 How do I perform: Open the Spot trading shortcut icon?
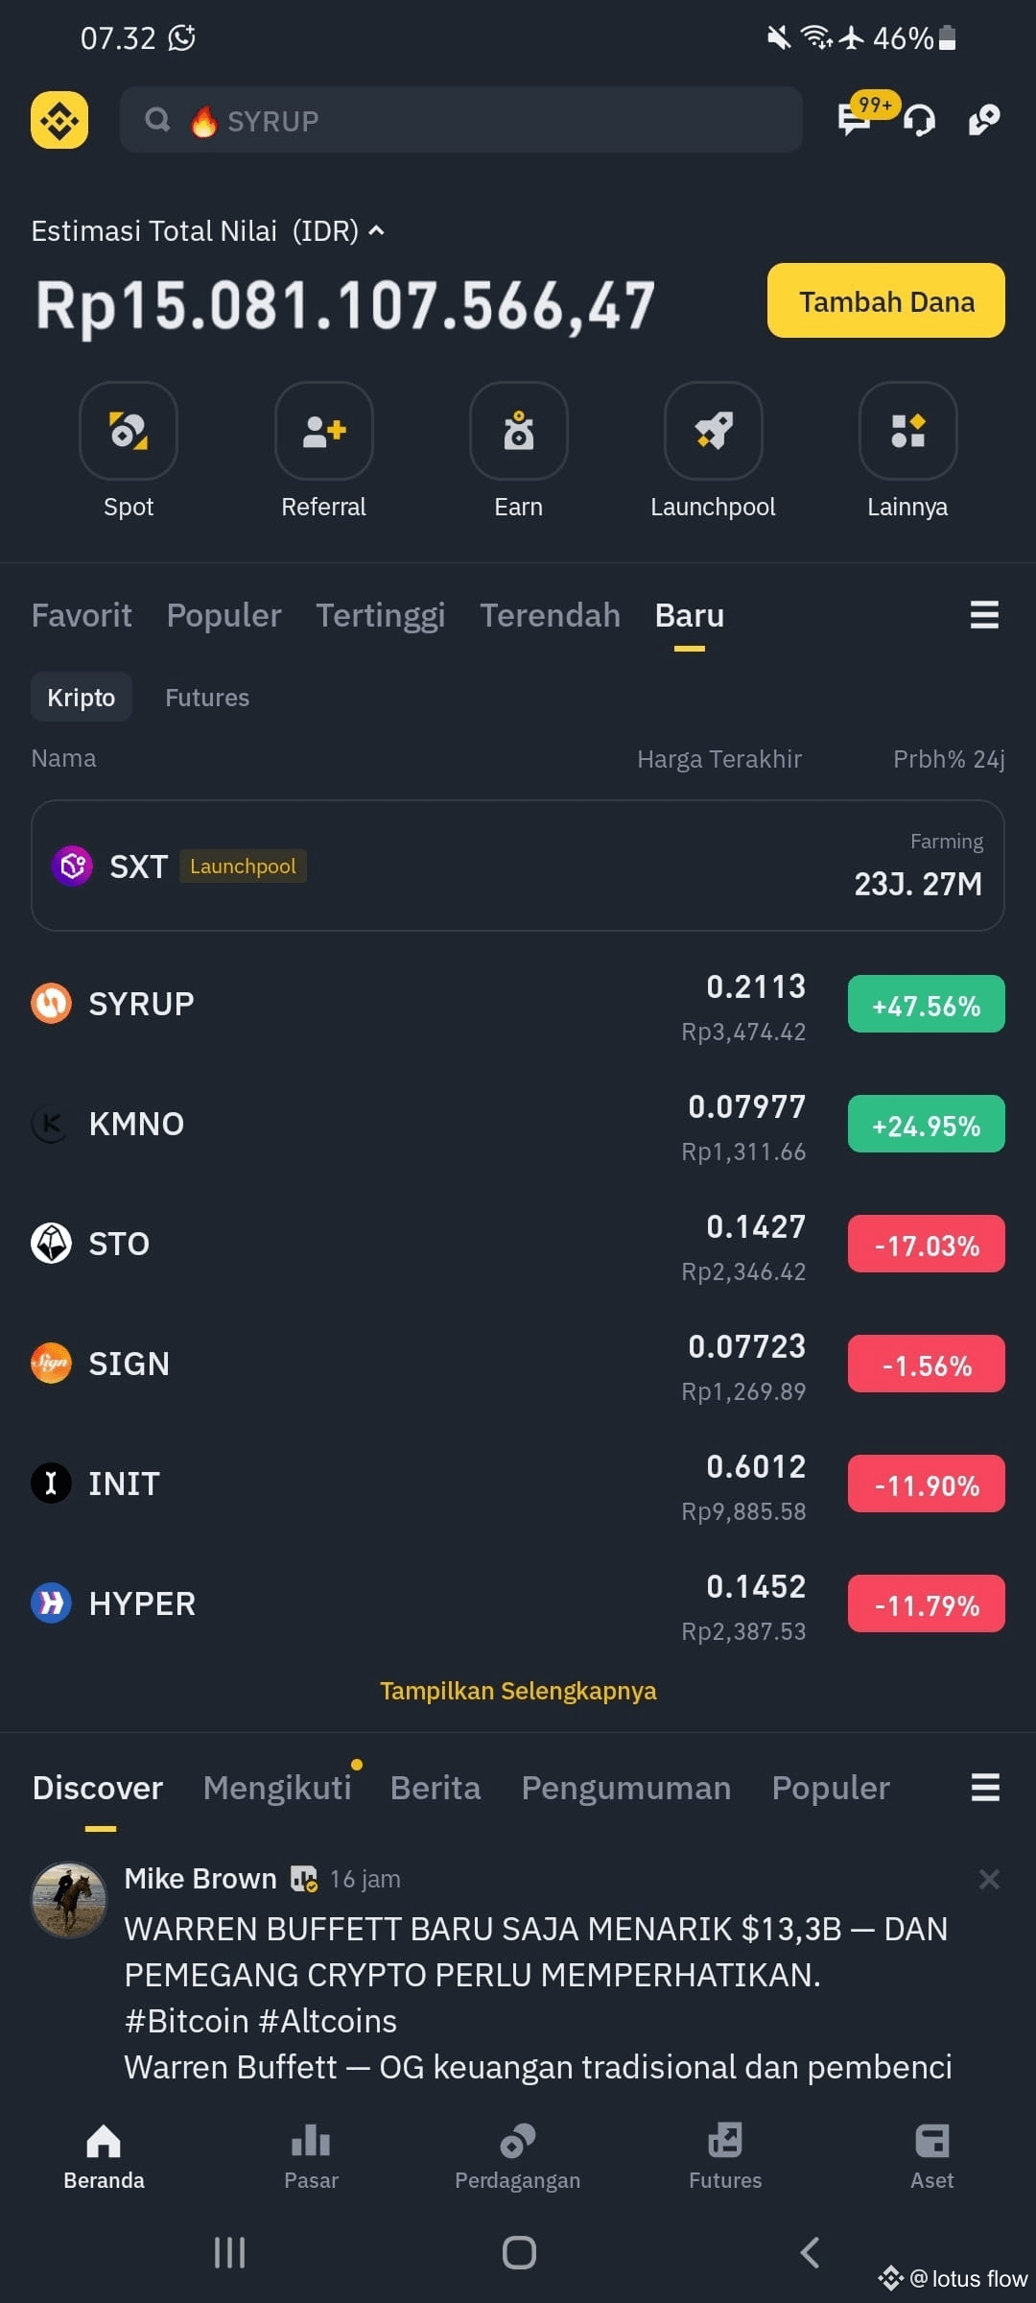coord(129,431)
